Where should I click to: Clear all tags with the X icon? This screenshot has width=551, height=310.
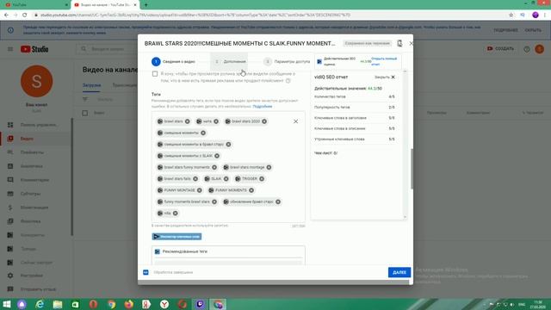coord(295,121)
